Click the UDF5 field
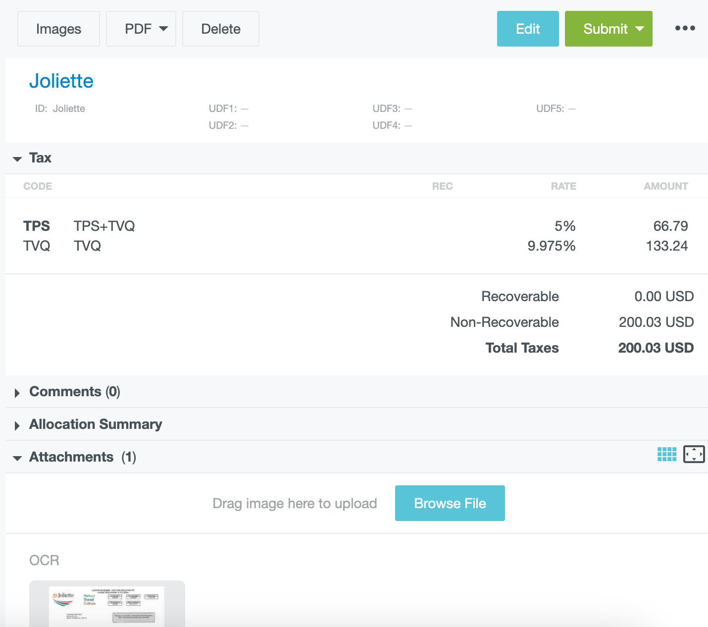The height and width of the screenshot is (627, 708). pos(556,108)
